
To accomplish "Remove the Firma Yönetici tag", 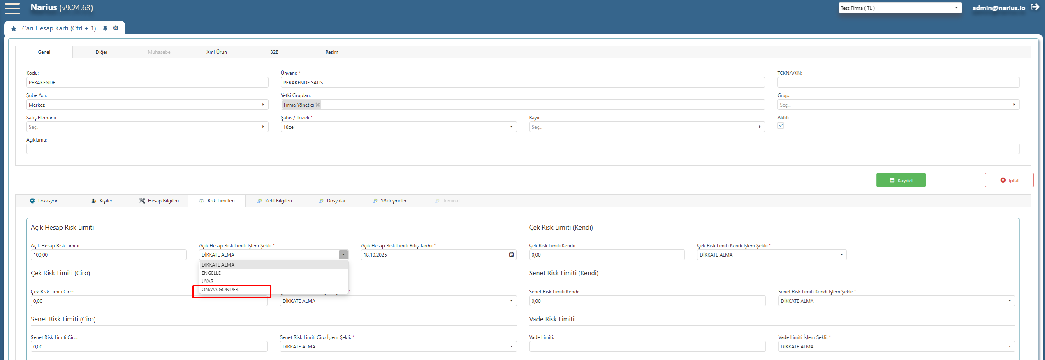I will coord(317,105).
